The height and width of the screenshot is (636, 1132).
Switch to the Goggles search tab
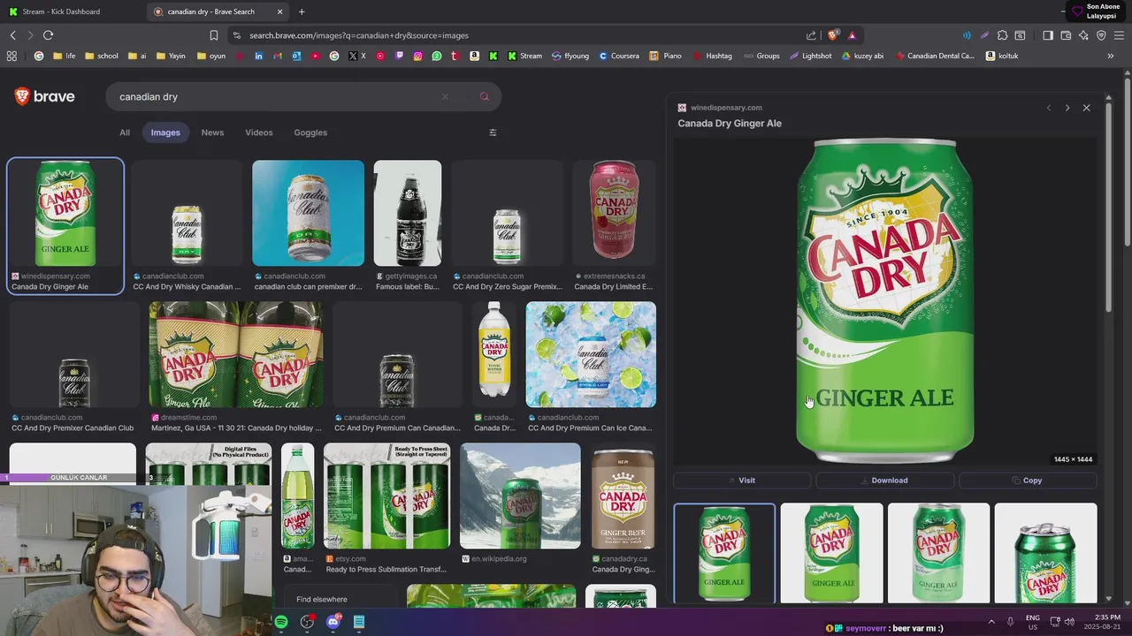[310, 132]
